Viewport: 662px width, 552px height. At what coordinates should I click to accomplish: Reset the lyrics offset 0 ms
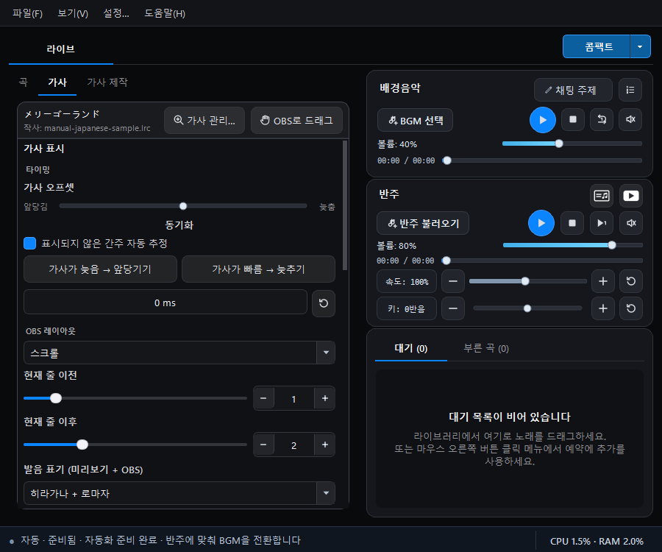(x=324, y=303)
